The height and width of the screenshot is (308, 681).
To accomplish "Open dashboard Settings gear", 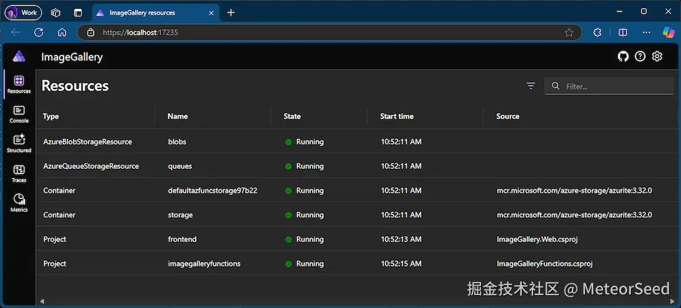I will 657,56.
